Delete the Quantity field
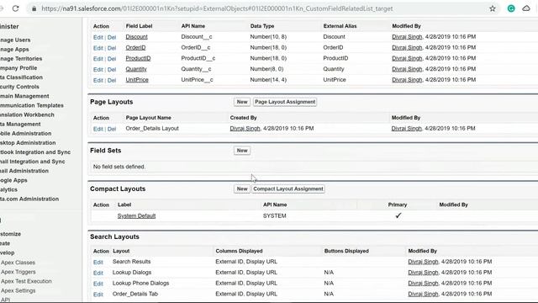538x303 pixels. [112, 69]
